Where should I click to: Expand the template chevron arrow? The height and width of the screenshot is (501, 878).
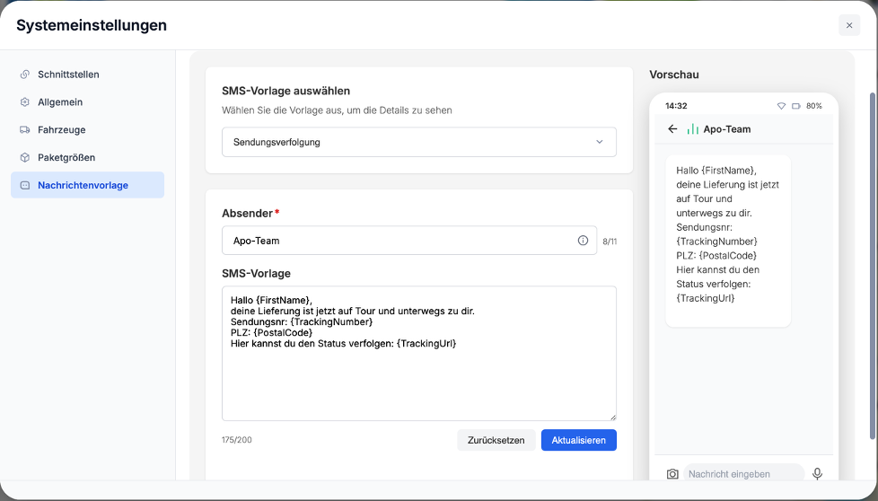pyautogui.click(x=600, y=142)
